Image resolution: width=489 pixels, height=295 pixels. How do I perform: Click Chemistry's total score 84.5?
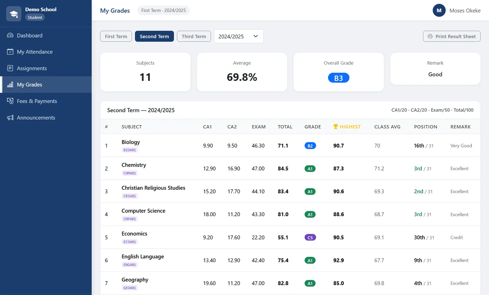point(283,168)
